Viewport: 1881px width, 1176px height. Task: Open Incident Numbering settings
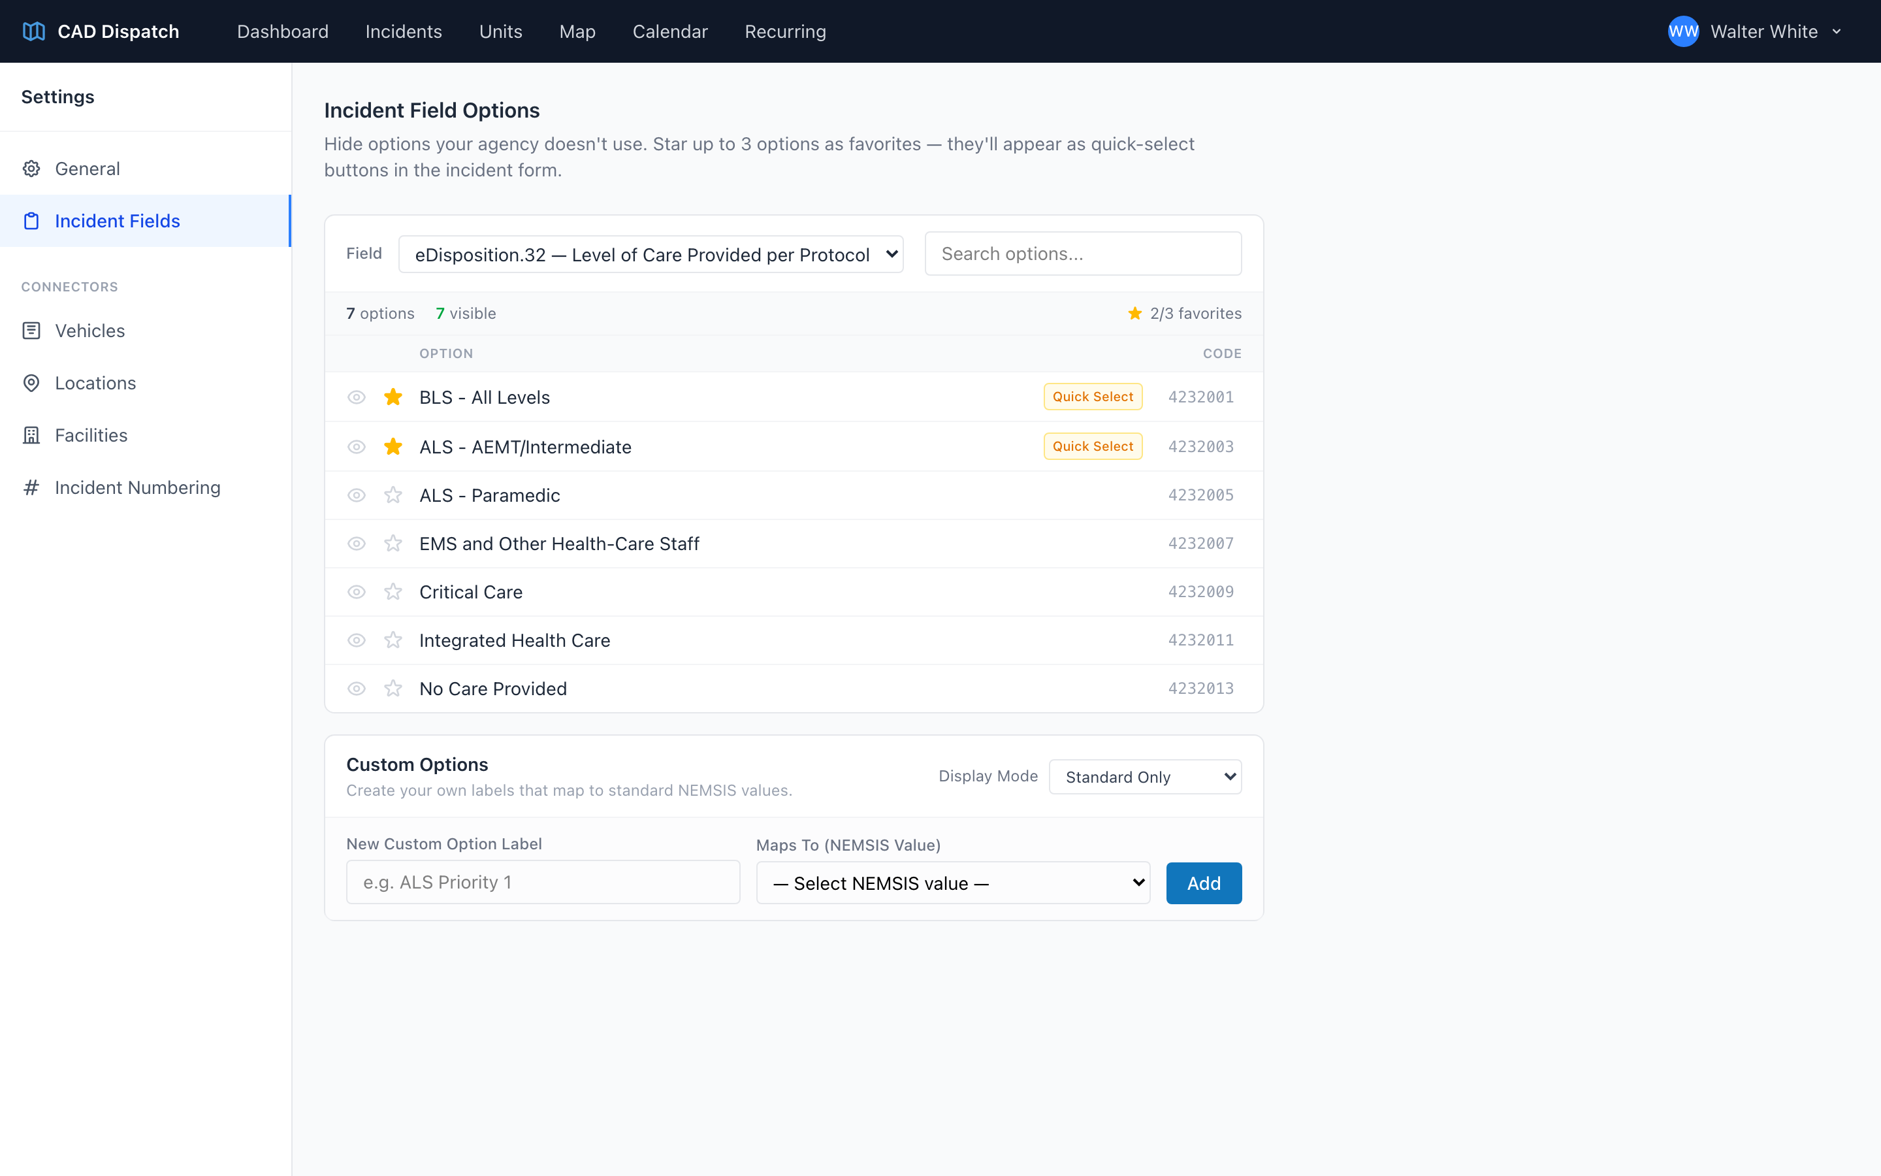click(x=146, y=487)
